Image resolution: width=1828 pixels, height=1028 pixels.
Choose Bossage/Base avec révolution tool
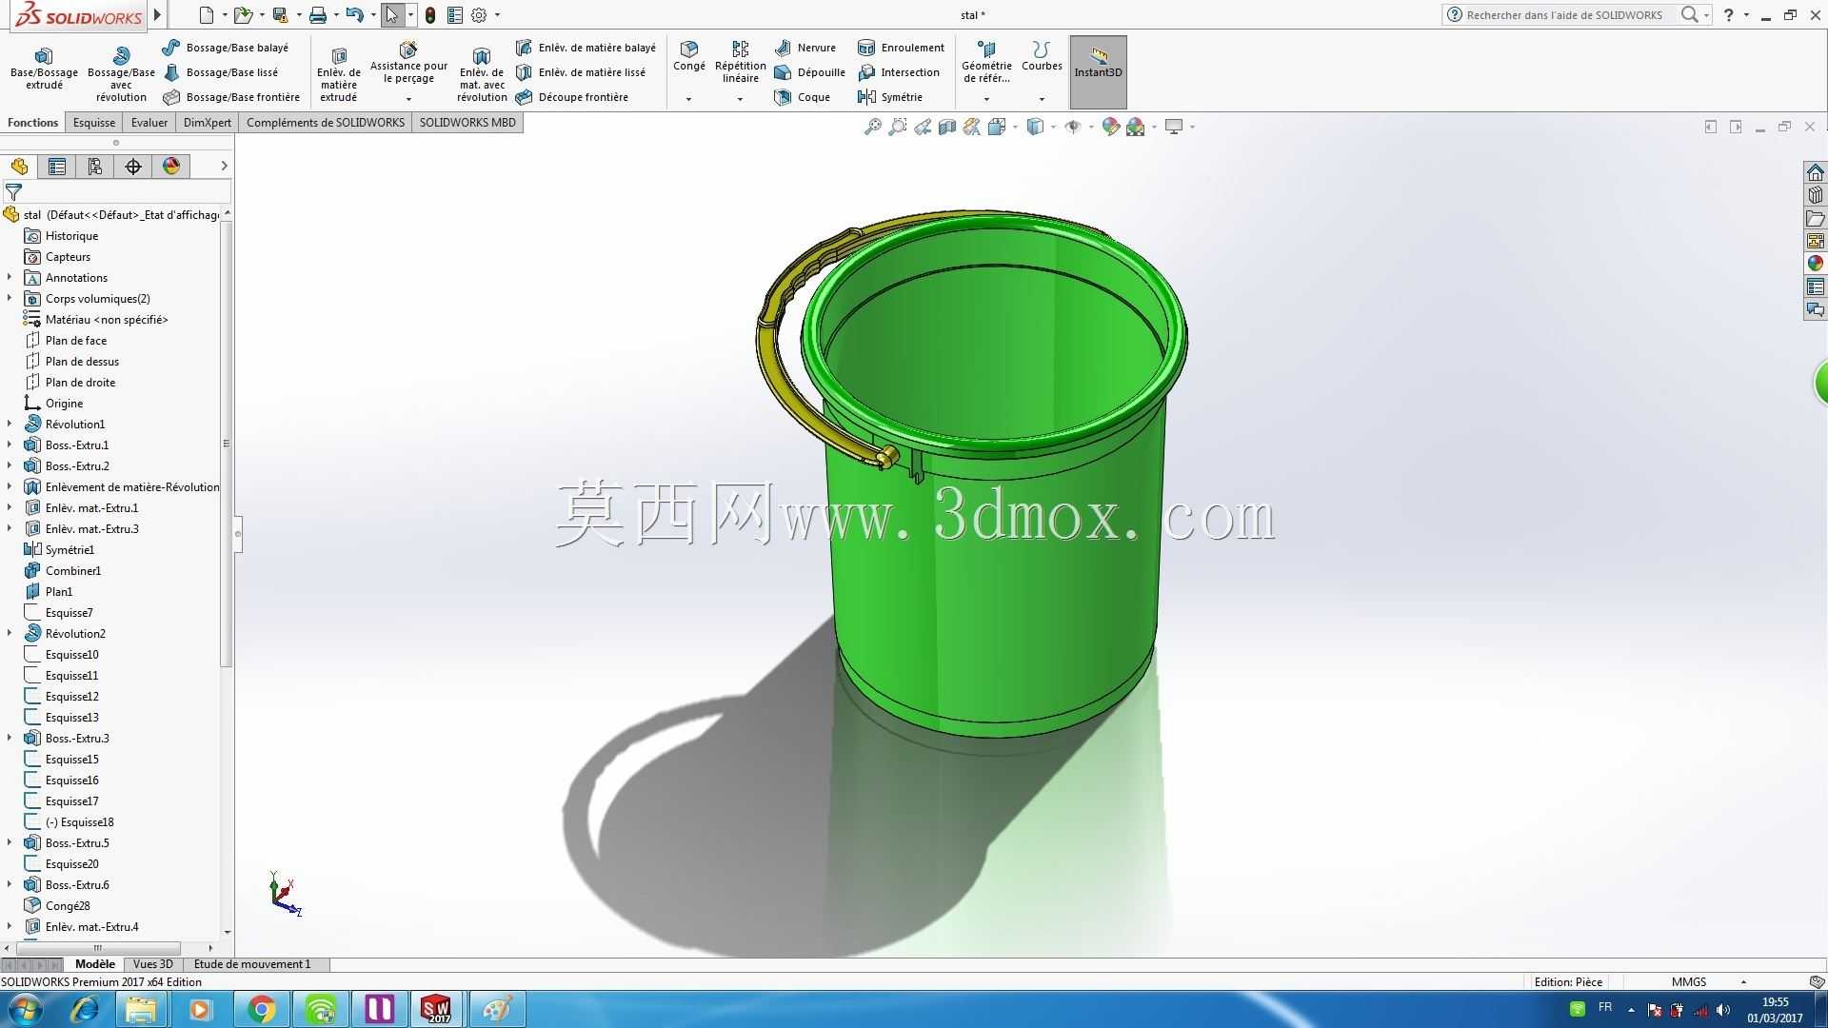tap(121, 72)
